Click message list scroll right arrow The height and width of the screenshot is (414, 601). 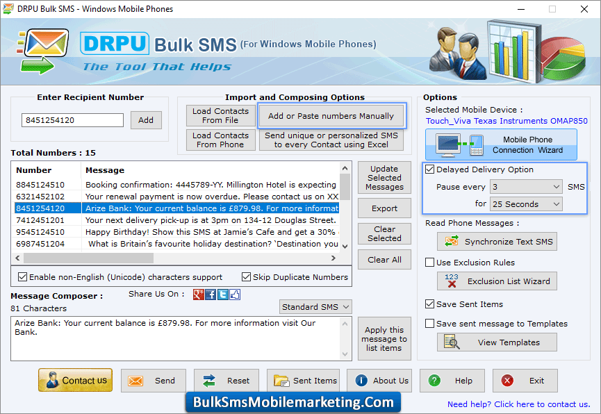click(x=334, y=258)
